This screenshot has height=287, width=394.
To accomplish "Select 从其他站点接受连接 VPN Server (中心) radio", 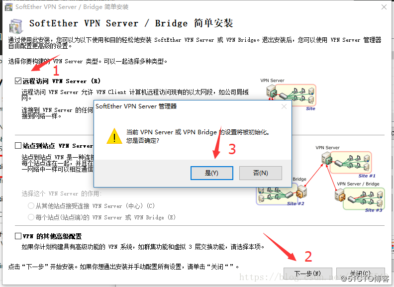I will pyautogui.click(x=31, y=206).
